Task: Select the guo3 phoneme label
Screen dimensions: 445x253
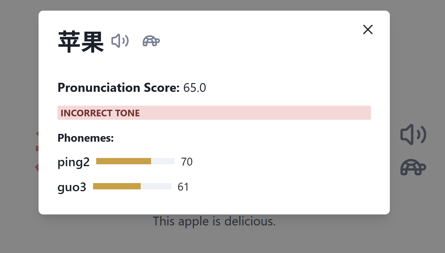Action: click(72, 187)
